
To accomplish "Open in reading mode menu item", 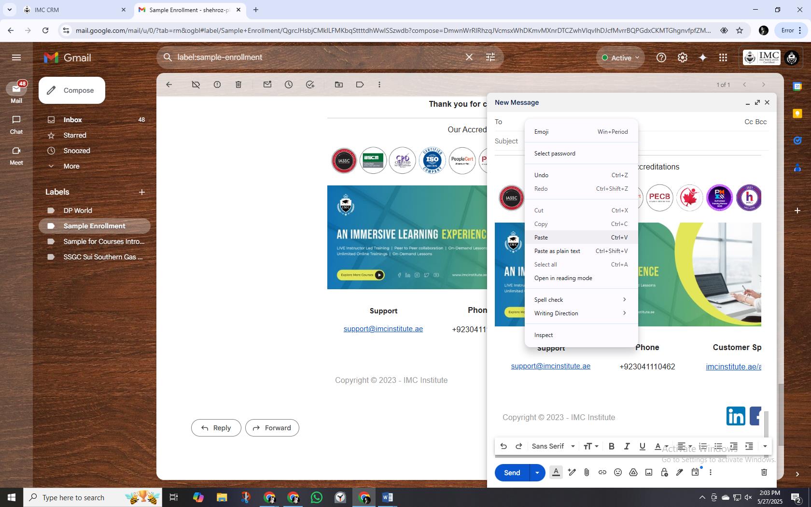I will [x=581, y=278].
